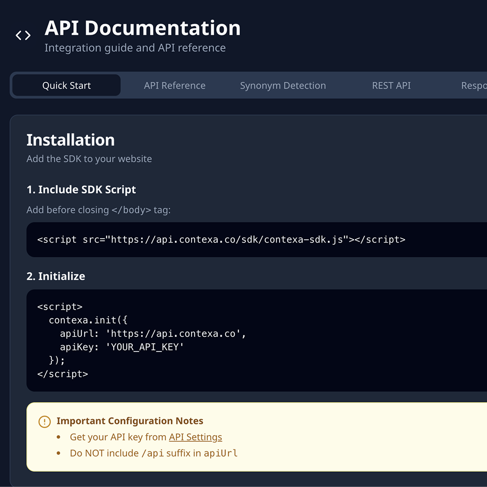Image resolution: width=487 pixels, height=487 pixels.
Task: Click the Important Configuration Notes heading
Action: pos(130,421)
